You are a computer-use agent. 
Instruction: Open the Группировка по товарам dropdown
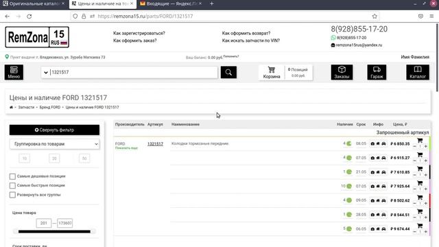(54, 144)
